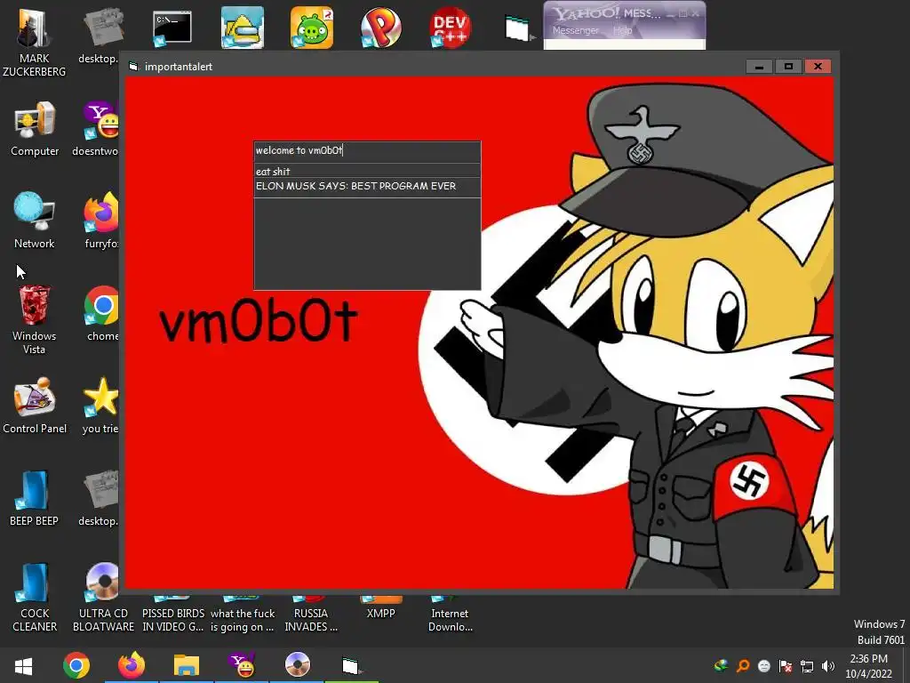This screenshot has width=910, height=683.
Task: Click the 'welcome to vm0b0t' text field
Action: 367,151
